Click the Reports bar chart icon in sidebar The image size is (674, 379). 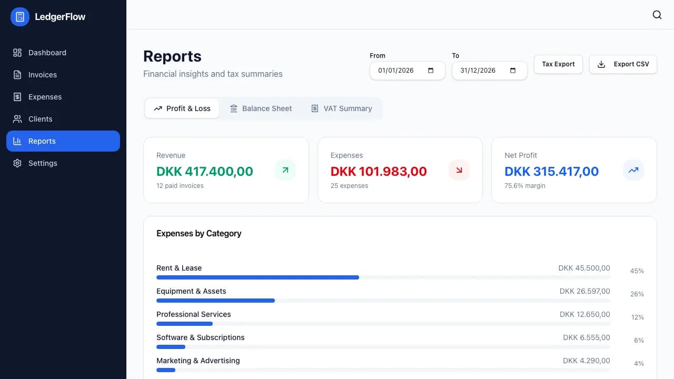point(17,141)
